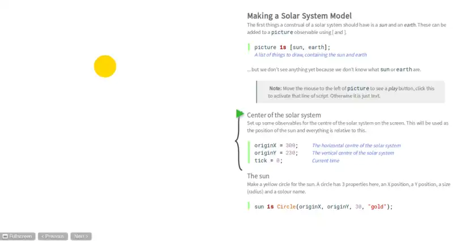Click the green play flag icon
The image size is (453, 241).
240,114
